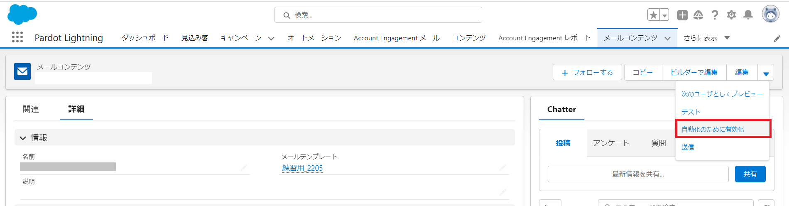
Task: Click the 共有 button
Action: coord(750,174)
